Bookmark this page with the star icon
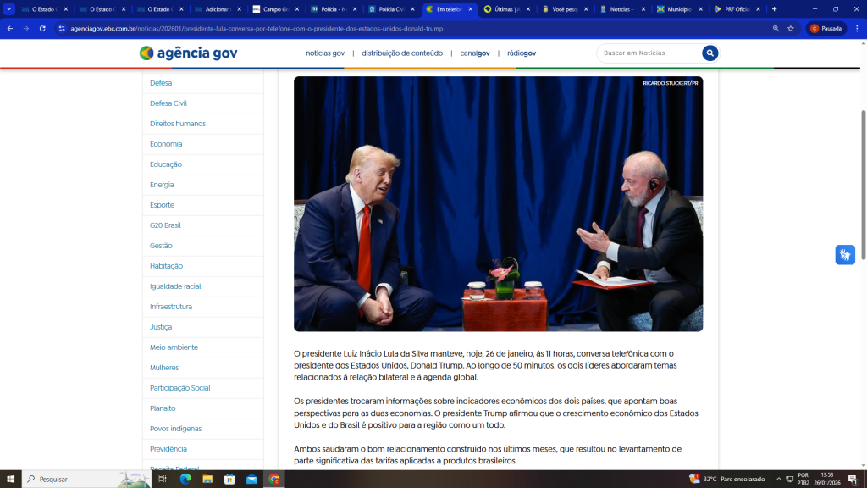Viewport: 867px width, 488px height. click(x=791, y=28)
